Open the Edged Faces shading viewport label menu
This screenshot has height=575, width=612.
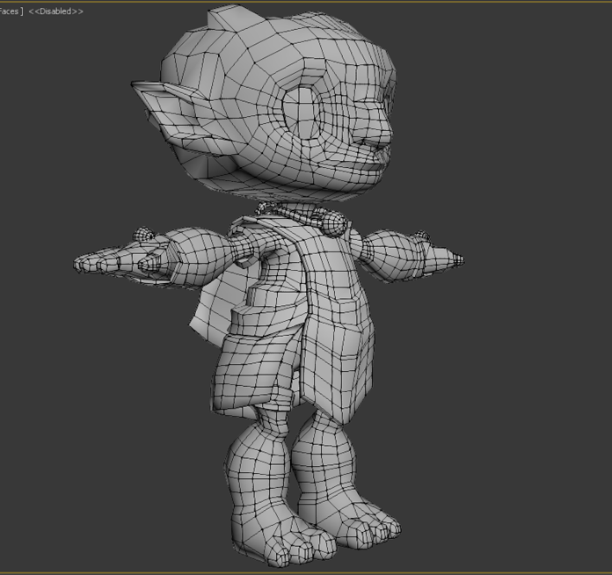click(11, 11)
